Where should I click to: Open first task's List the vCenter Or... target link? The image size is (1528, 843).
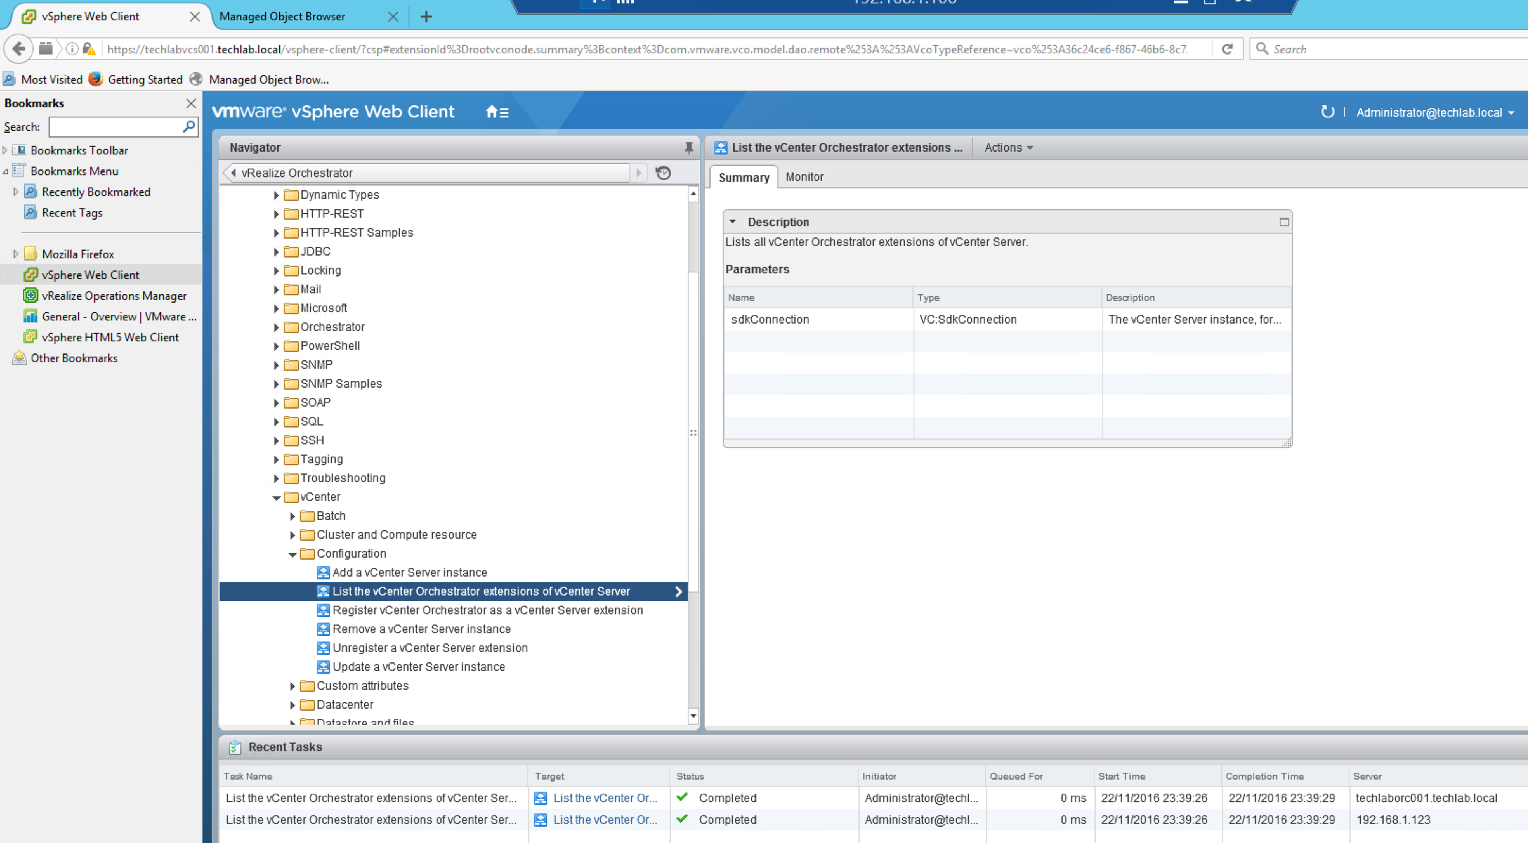tap(605, 798)
